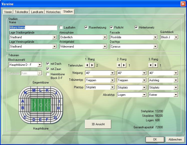This screenshot has width=187, height=145.
Task: Toggle the Hintertornetz checkbox
Action: (x=136, y=27)
